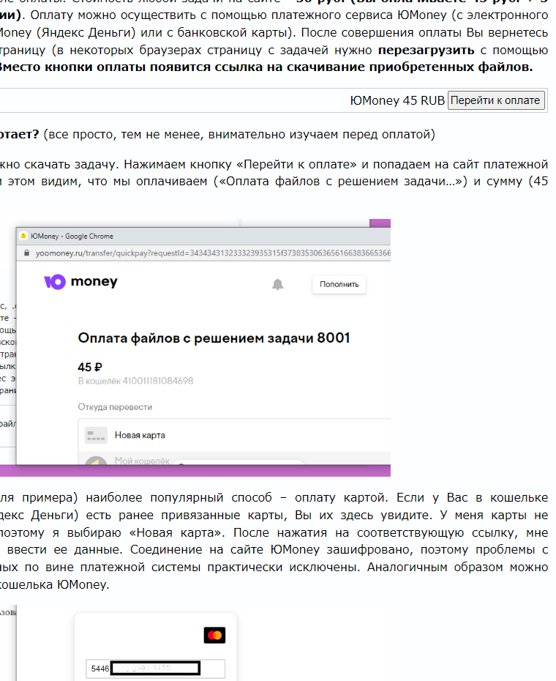The height and width of the screenshot is (681, 556).
Task: Click the card icon next to Новая карта
Action: pyautogui.click(x=96, y=435)
